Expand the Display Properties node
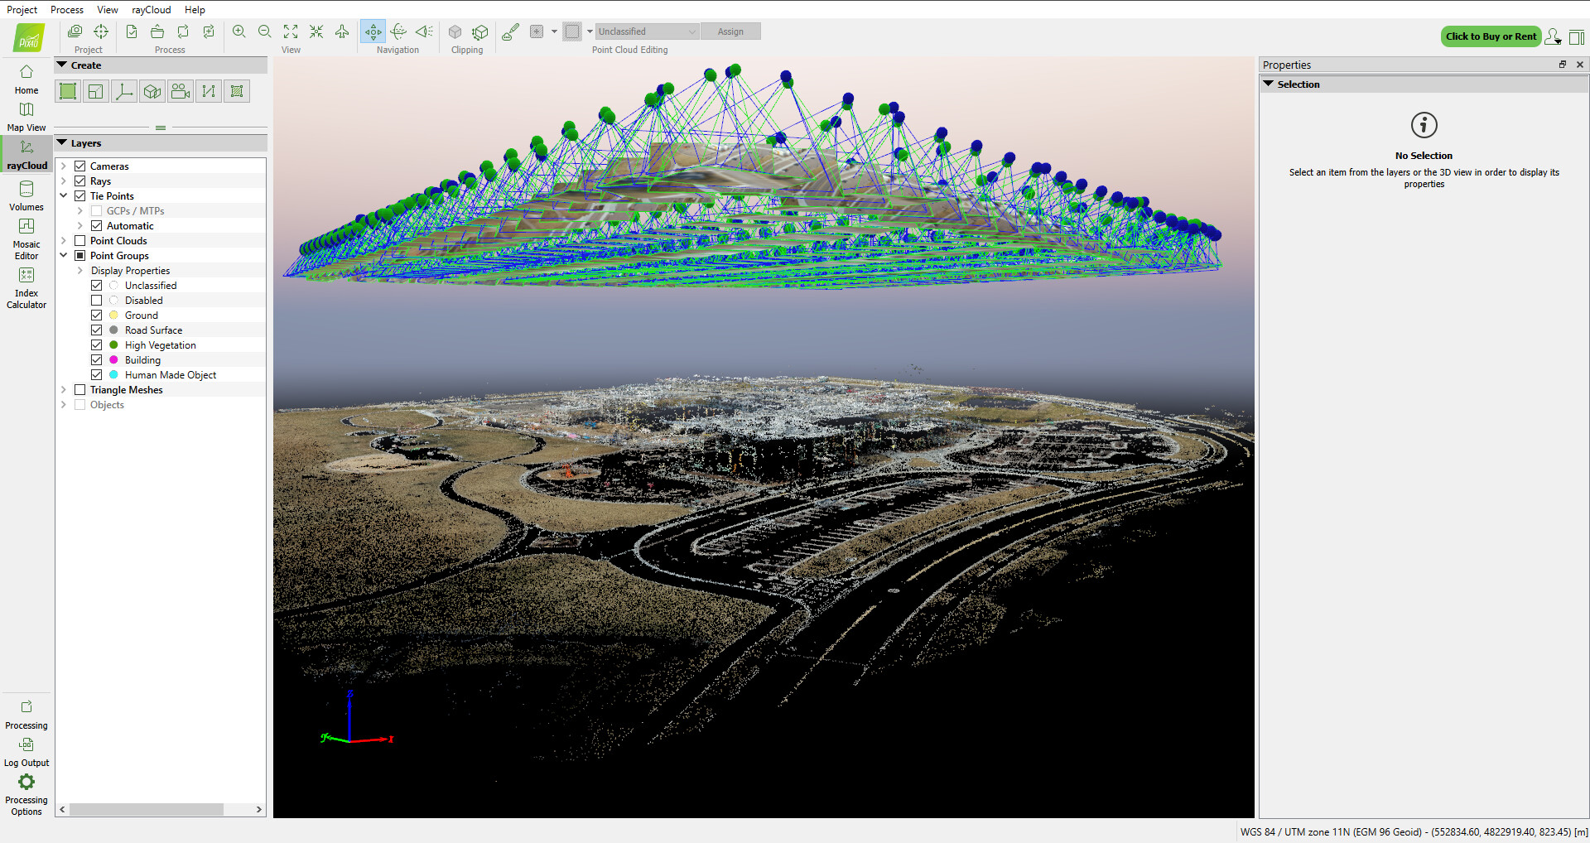Viewport: 1590px width, 843px height. point(80,271)
